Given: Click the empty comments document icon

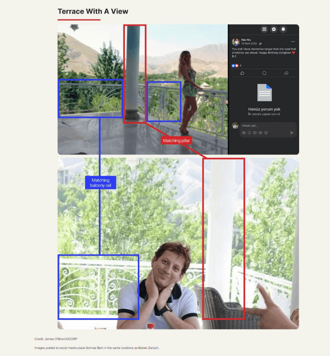Looking at the screenshot, I should pyautogui.click(x=265, y=93).
